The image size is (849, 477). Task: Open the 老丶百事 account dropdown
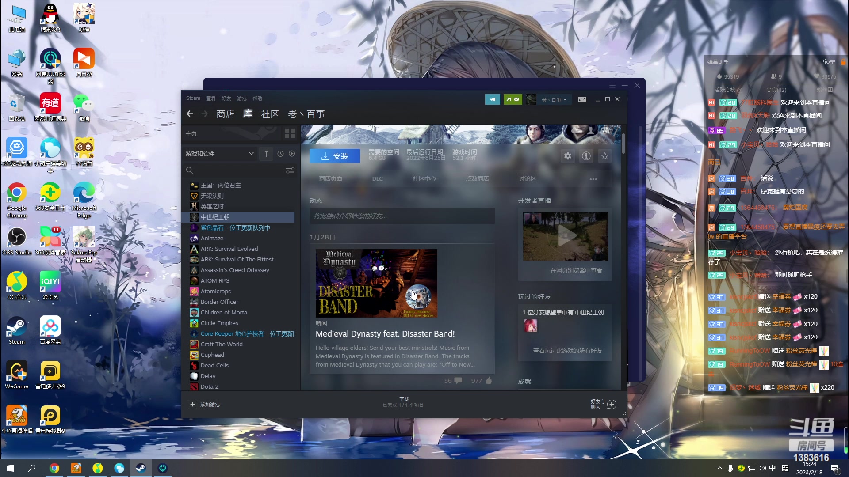(x=554, y=99)
